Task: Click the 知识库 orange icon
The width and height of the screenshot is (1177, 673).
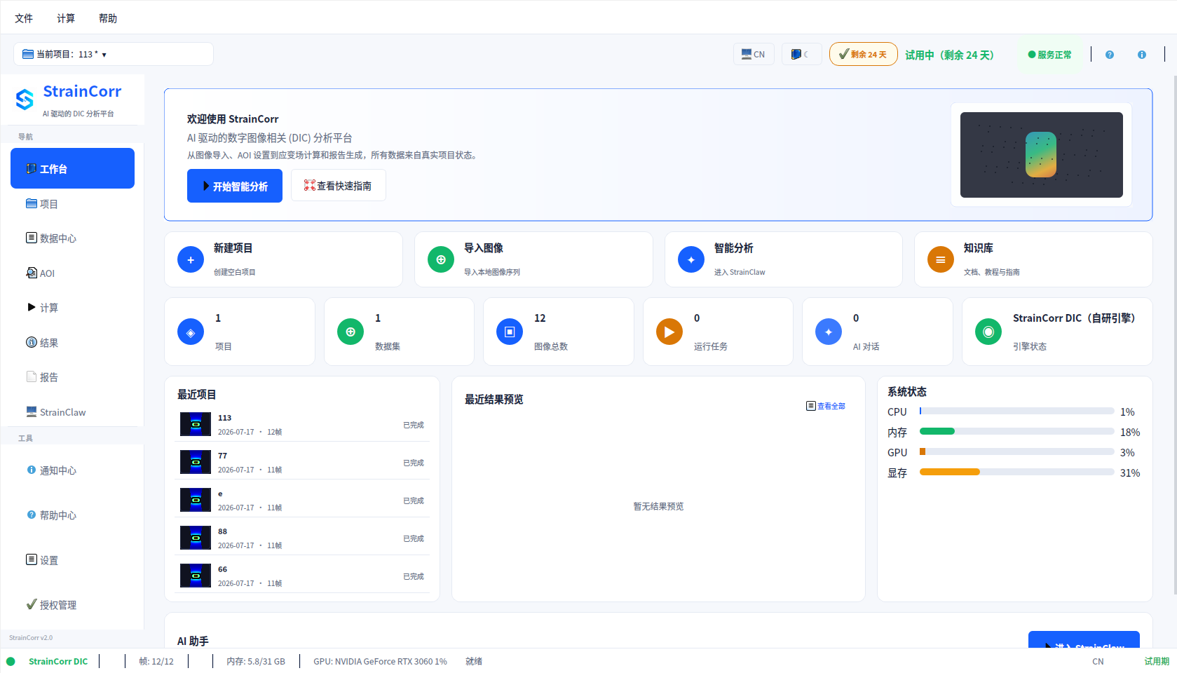Action: pyautogui.click(x=941, y=259)
